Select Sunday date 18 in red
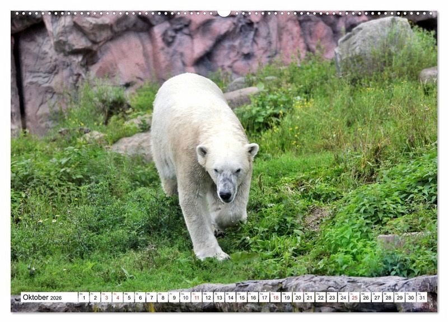The width and height of the screenshot is (448, 323). pyautogui.click(x=275, y=297)
